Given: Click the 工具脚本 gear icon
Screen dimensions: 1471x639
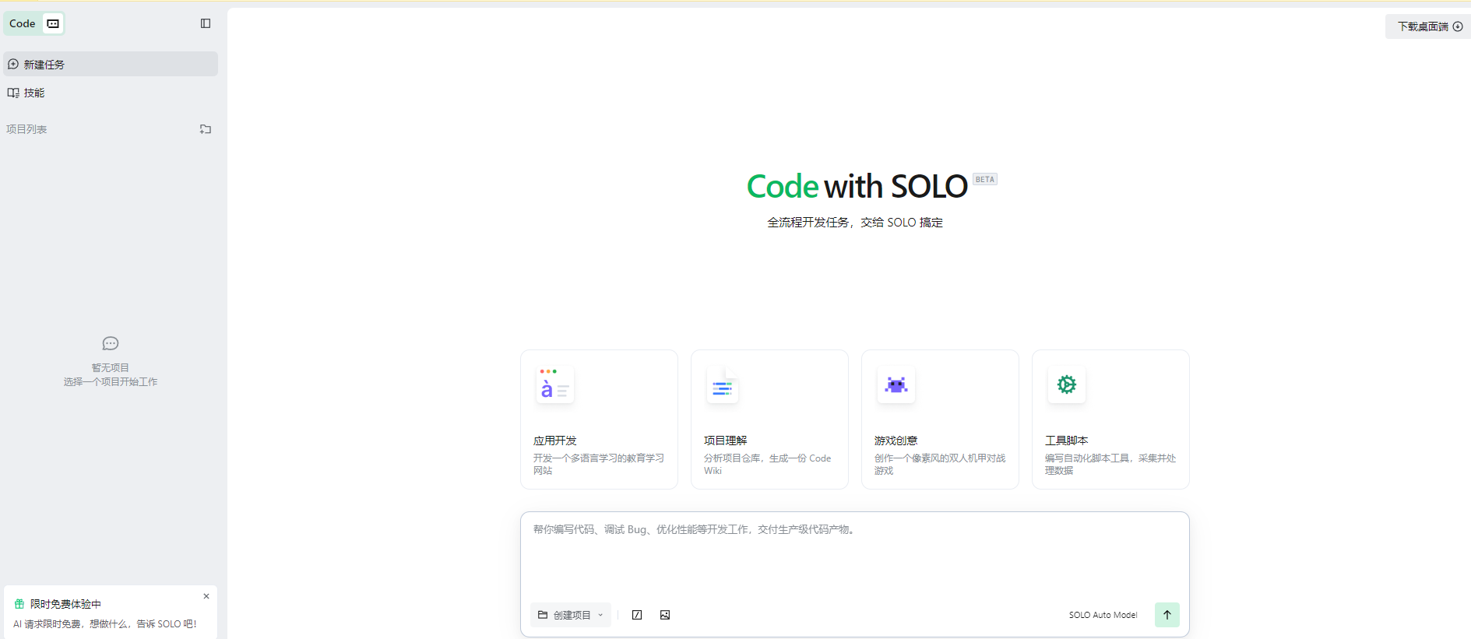Looking at the screenshot, I should 1066,384.
